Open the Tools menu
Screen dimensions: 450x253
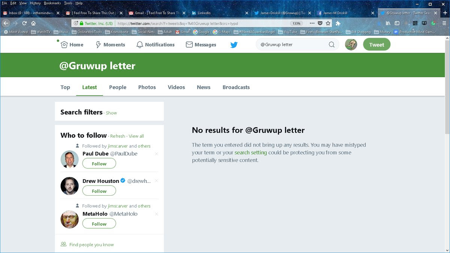pos(68,3)
